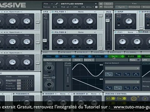Go to next preset with down arrow
This screenshot has width=150, height=112.
[x=101, y=7]
